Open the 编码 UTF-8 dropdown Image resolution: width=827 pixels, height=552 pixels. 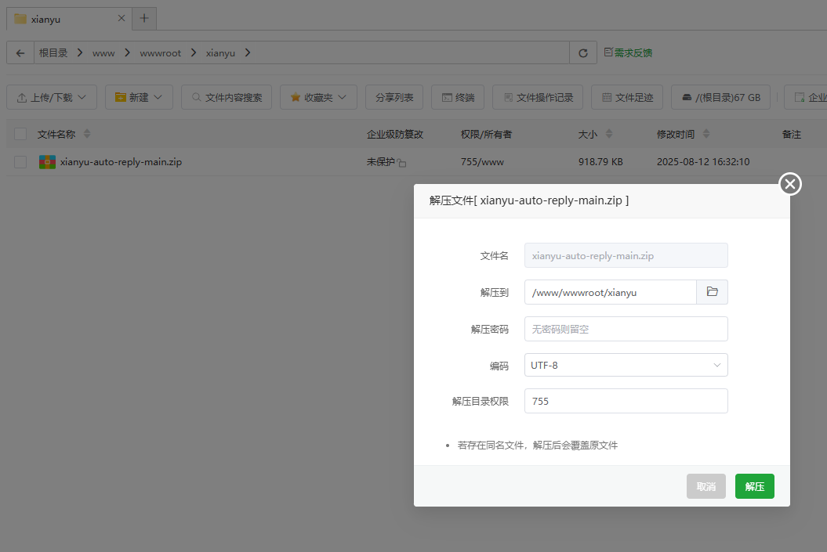coord(626,365)
